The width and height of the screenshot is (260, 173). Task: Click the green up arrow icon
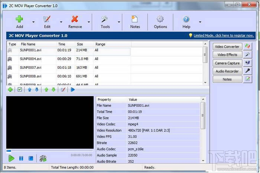(46, 90)
